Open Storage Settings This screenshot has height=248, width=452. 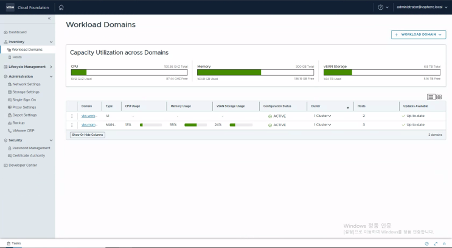[x=24, y=92]
